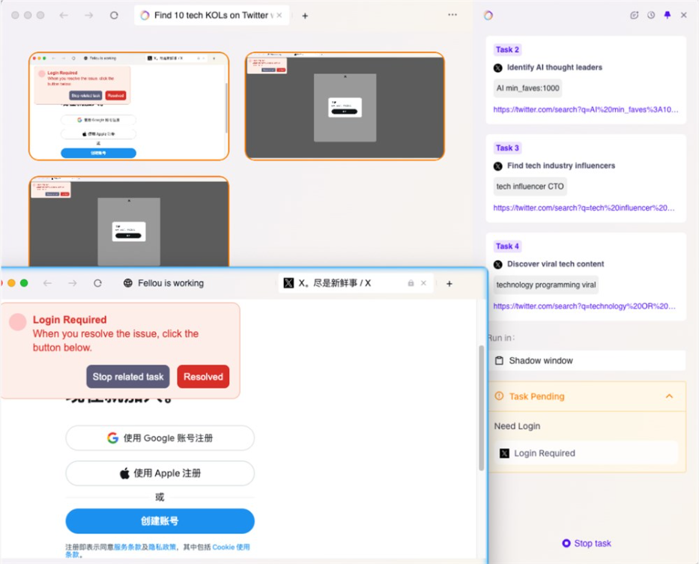
Task: Click the X icon next to Login Required item
Action: pos(504,452)
